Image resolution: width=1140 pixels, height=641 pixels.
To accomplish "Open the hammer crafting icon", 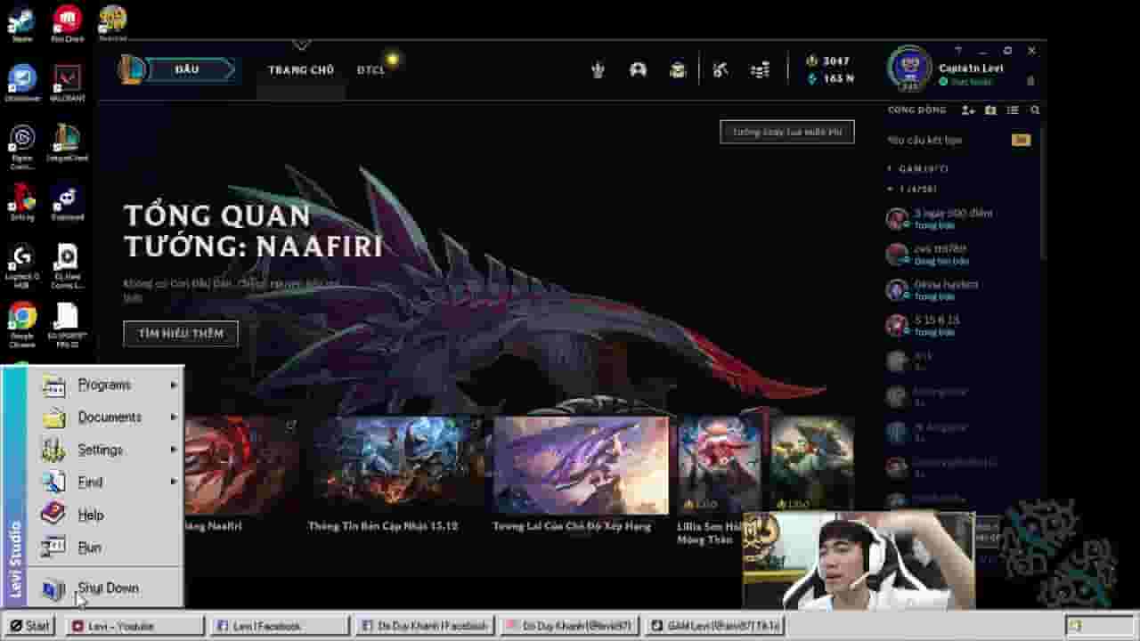I will pyautogui.click(x=721, y=69).
